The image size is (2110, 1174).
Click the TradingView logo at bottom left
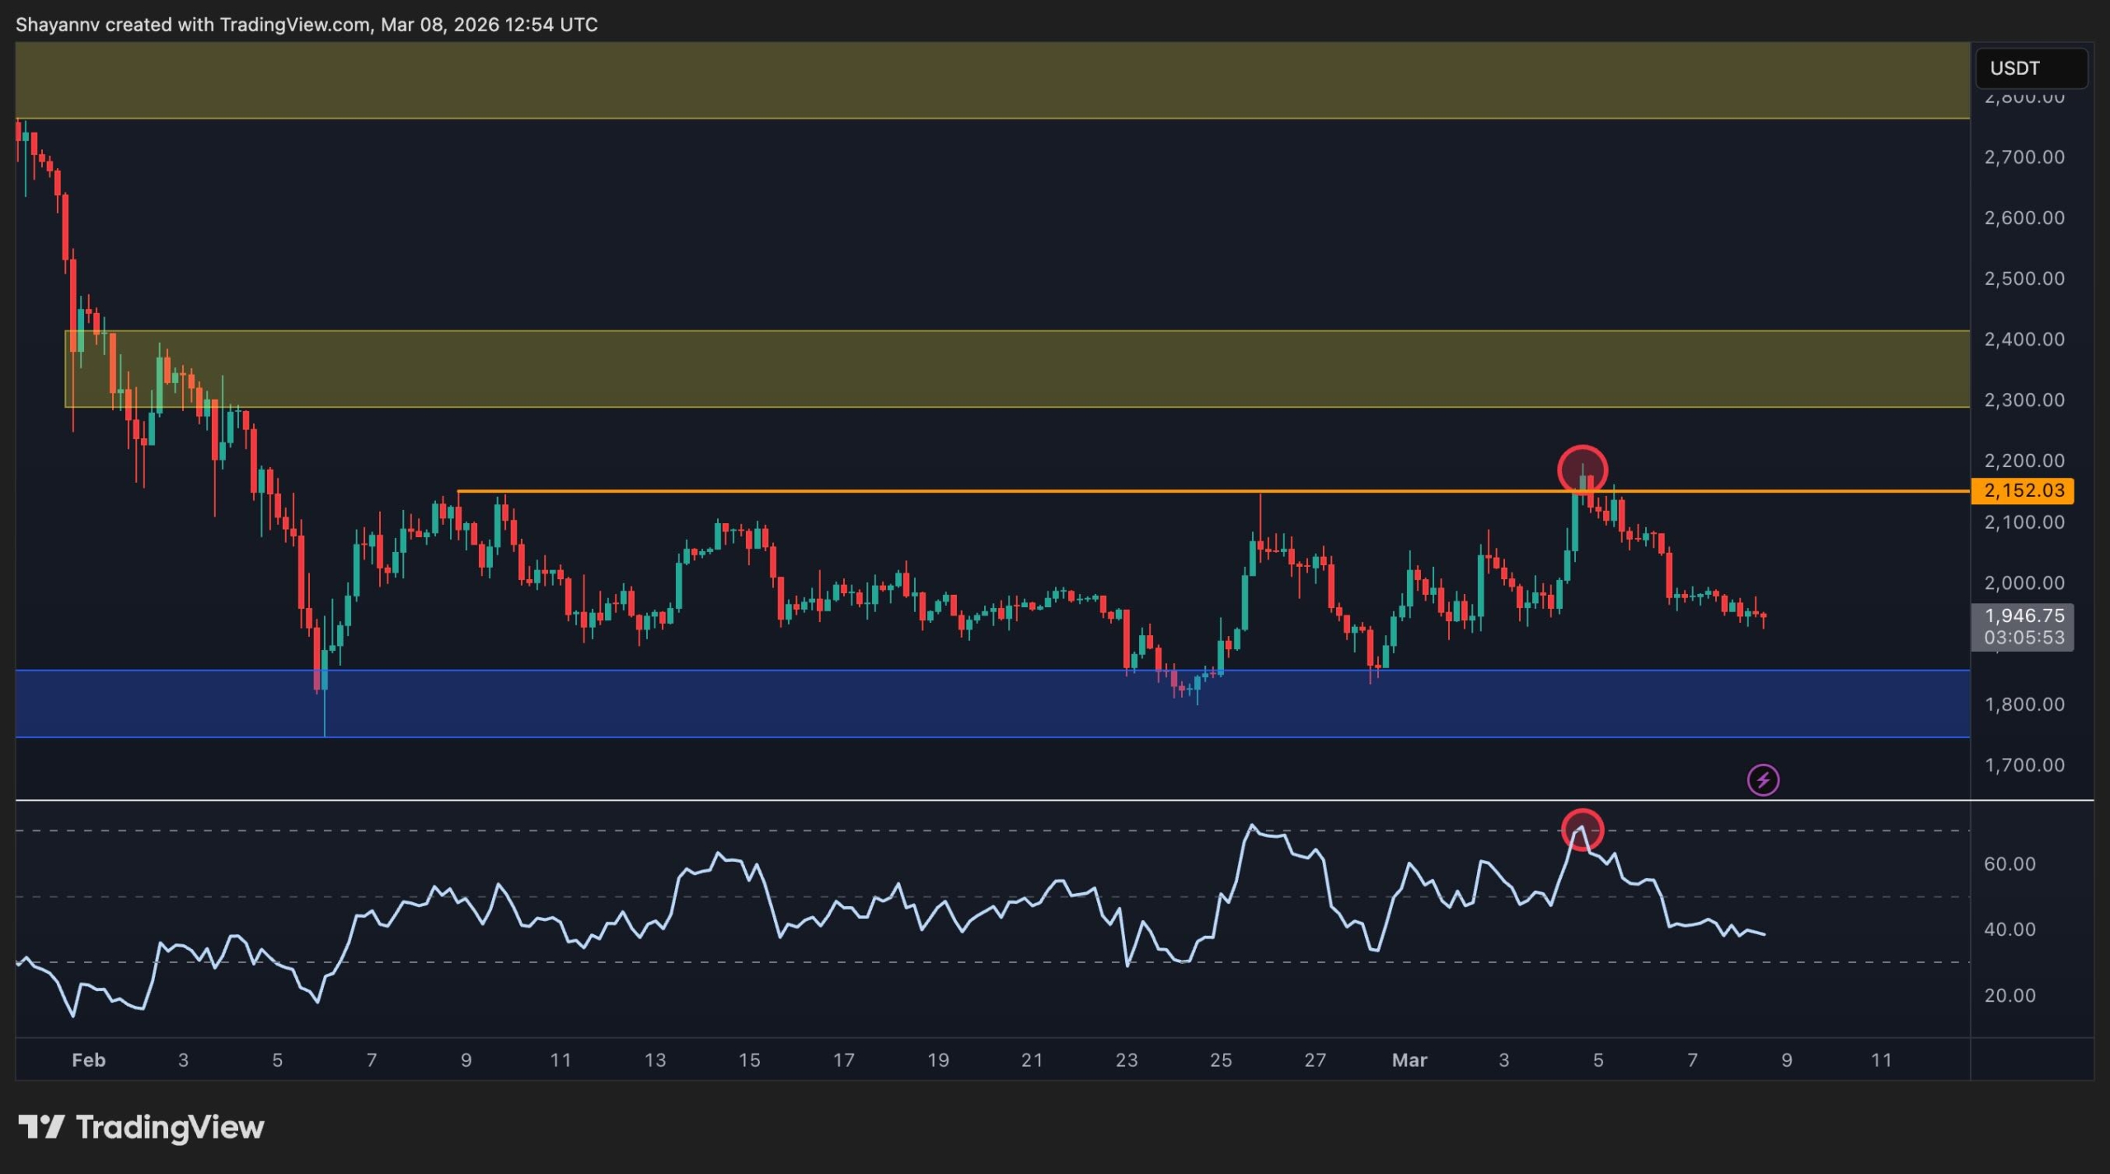[141, 1126]
